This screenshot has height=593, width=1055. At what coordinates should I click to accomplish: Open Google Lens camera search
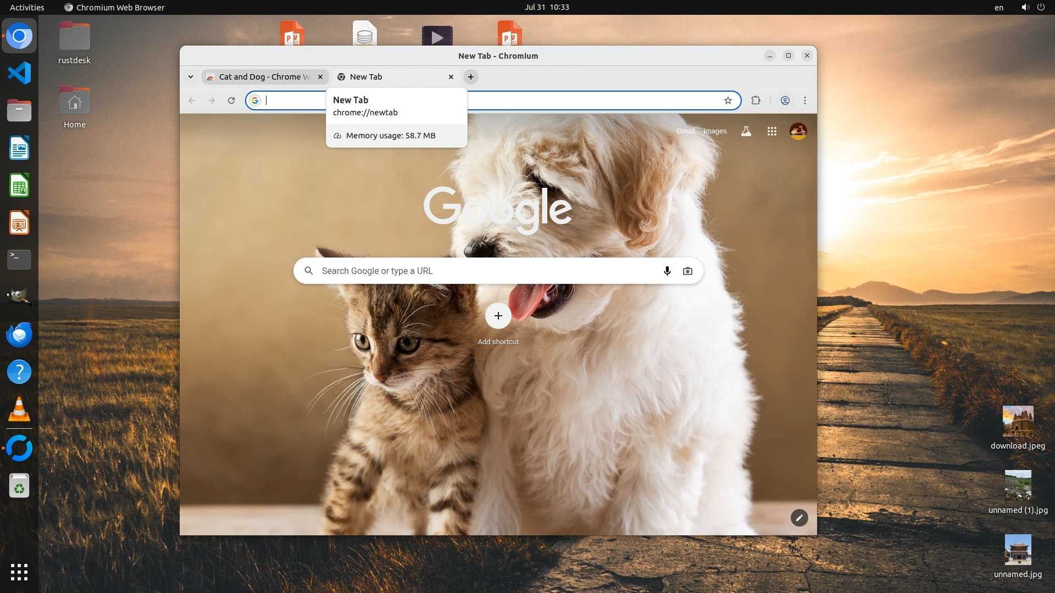pos(687,271)
